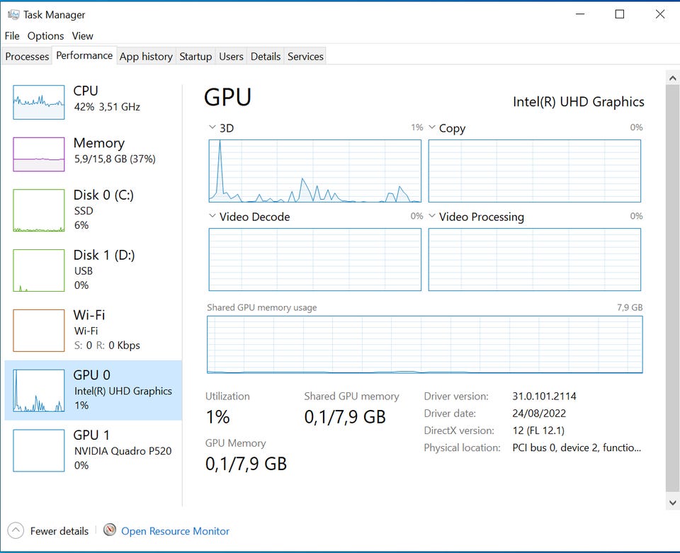Click the Fewer details arrow icon
Viewport: 680px width, 553px height.
coord(16,530)
